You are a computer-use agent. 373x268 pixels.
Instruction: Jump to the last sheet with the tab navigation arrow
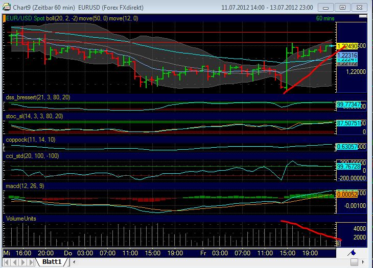coord(31,262)
